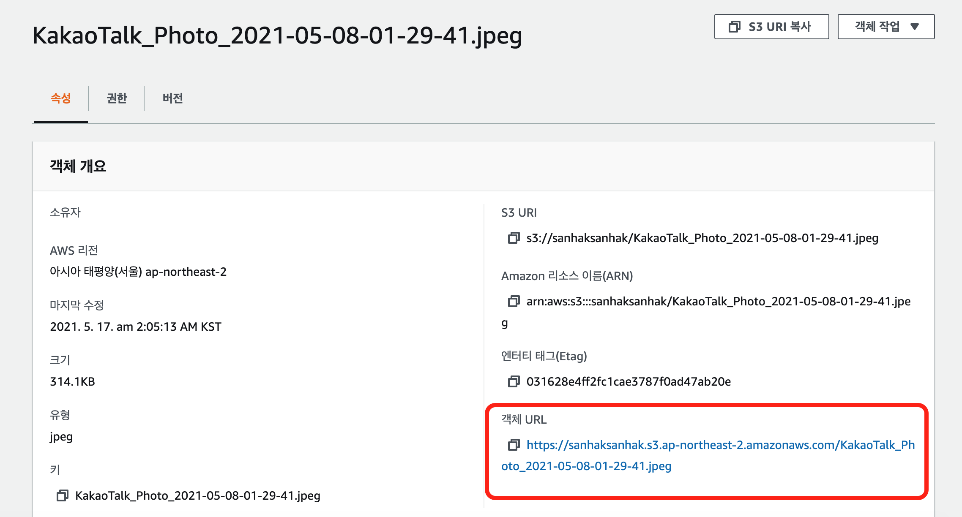
Task: Copy the ARN using its copy icon
Action: [x=514, y=302]
